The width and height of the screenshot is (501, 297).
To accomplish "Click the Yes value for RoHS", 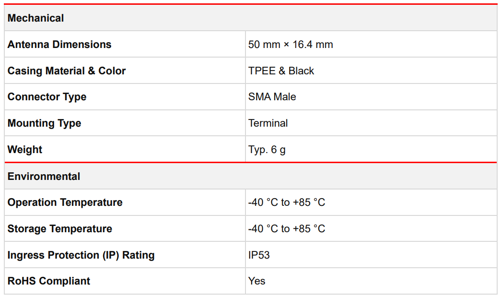I will (256, 281).
